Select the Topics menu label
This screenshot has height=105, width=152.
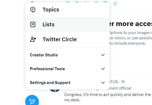pyautogui.click(x=51, y=10)
